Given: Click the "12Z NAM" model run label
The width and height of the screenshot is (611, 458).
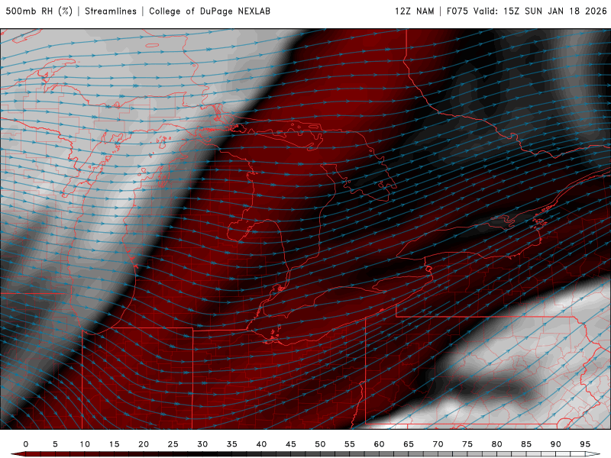Looking at the screenshot, I should point(415,11).
